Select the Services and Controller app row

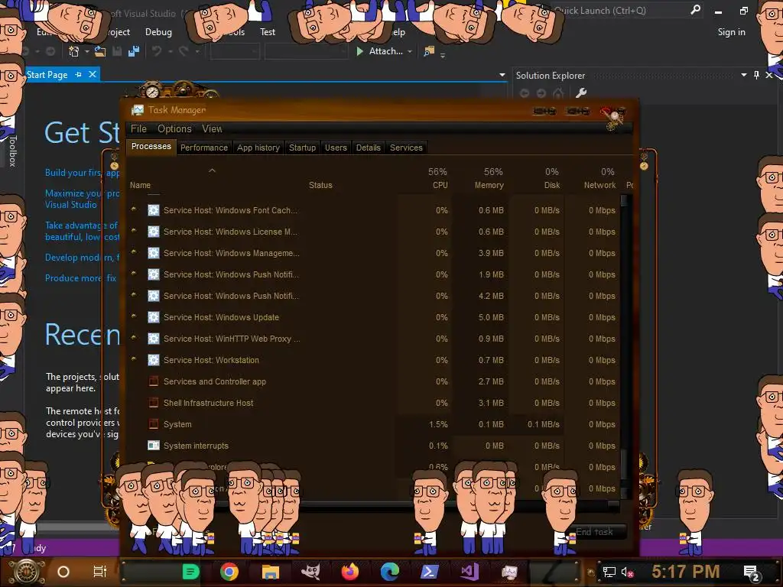pyautogui.click(x=373, y=381)
